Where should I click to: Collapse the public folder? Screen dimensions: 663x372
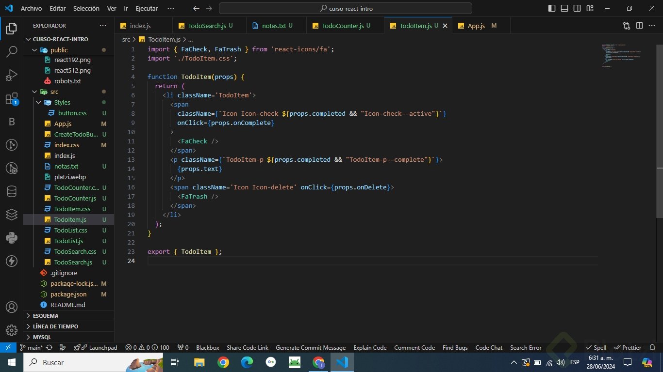pos(59,50)
